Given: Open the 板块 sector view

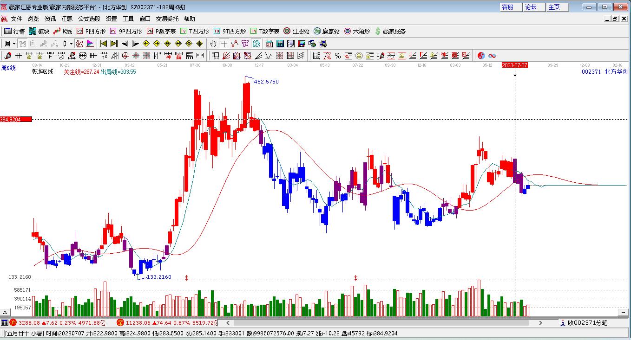Looking at the screenshot, I should (39, 31).
